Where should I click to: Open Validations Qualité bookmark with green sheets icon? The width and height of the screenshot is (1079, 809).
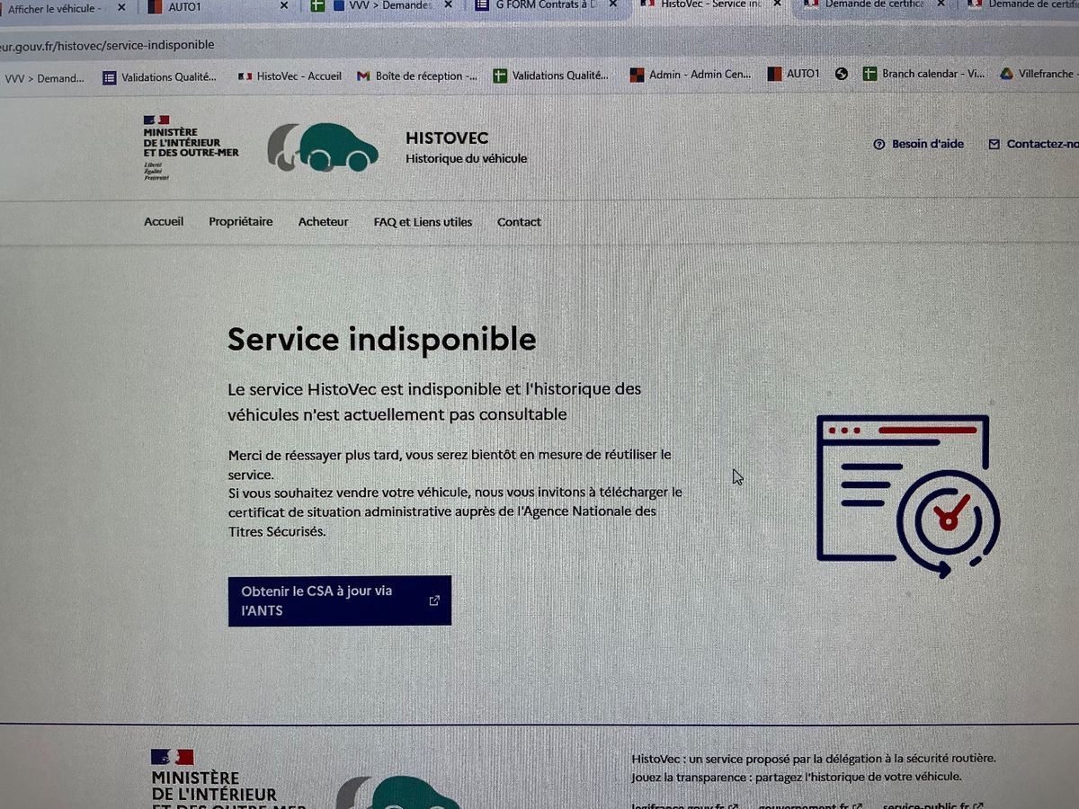coord(551,76)
